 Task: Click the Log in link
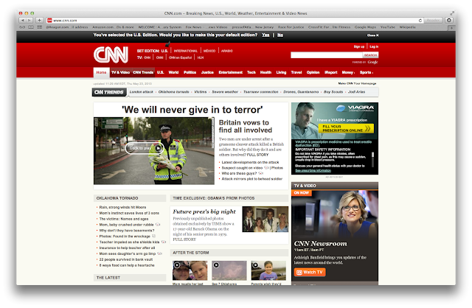374,46
